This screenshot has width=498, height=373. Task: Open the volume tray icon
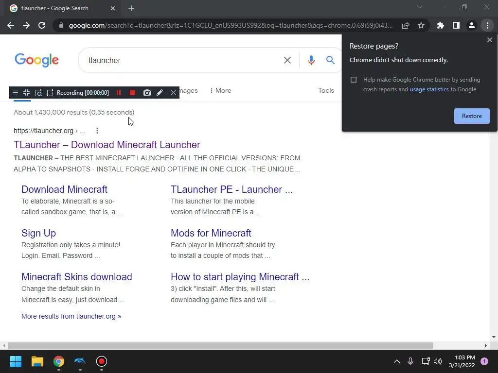pyautogui.click(x=438, y=361)
